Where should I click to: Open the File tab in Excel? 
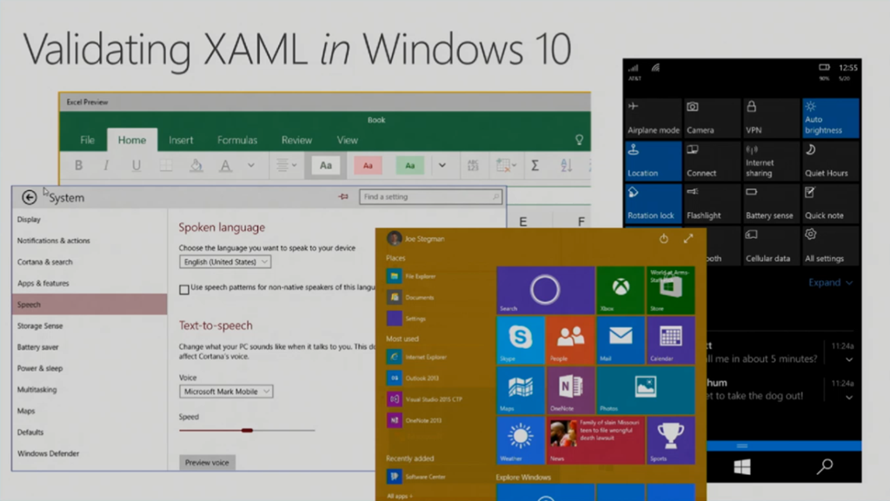click(x=88, y=140)
